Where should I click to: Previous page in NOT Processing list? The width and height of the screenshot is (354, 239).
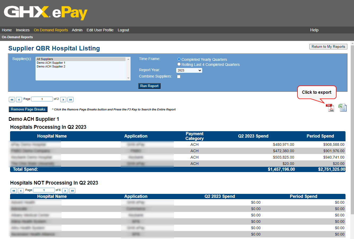point(21,191)
